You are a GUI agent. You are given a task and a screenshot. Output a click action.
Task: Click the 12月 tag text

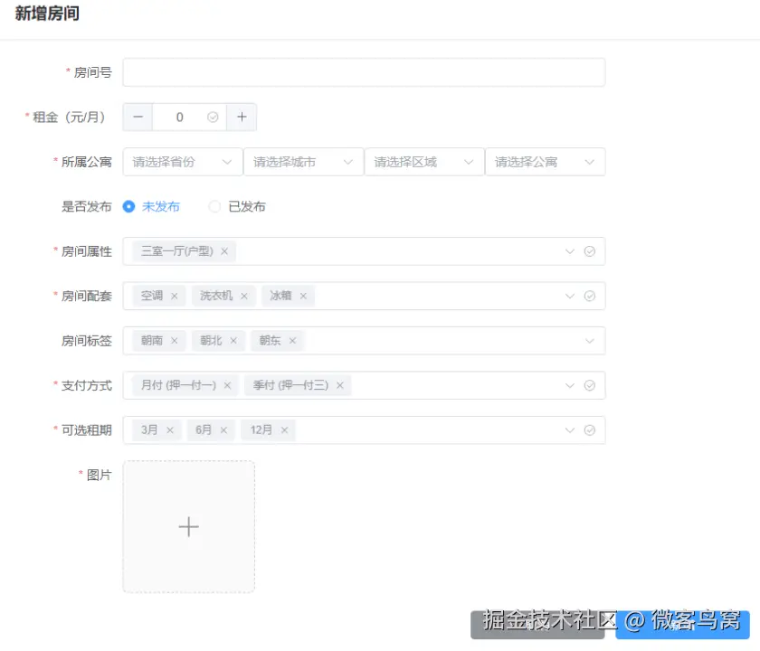click(x=261, y=430)
